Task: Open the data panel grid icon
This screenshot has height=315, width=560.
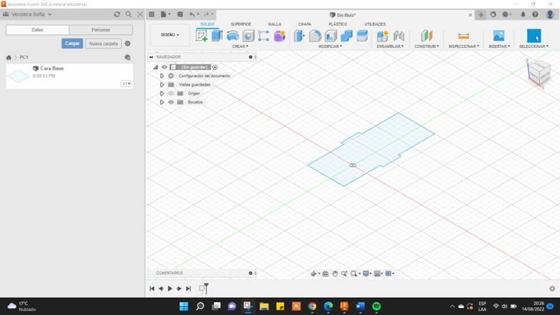Action: pyautogui.click(x=152, y=15)
